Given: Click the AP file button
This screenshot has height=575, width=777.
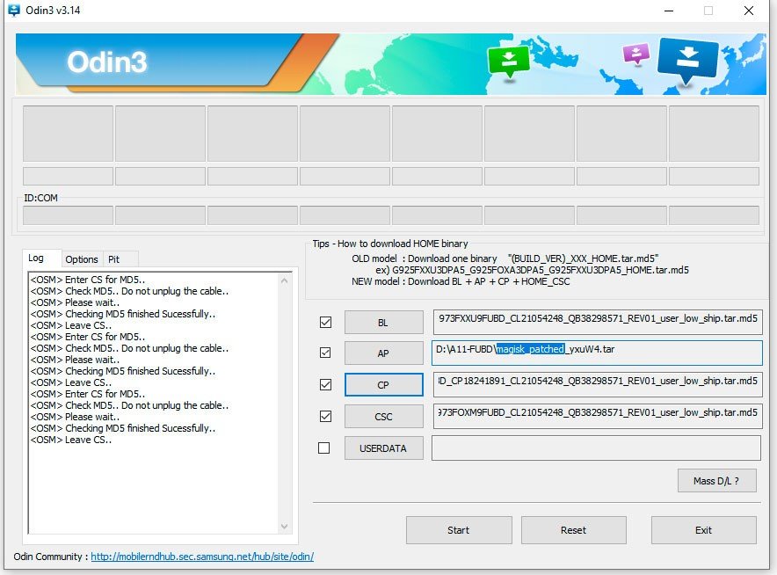Looking at the screenshot, I should [x=383, y=353].
